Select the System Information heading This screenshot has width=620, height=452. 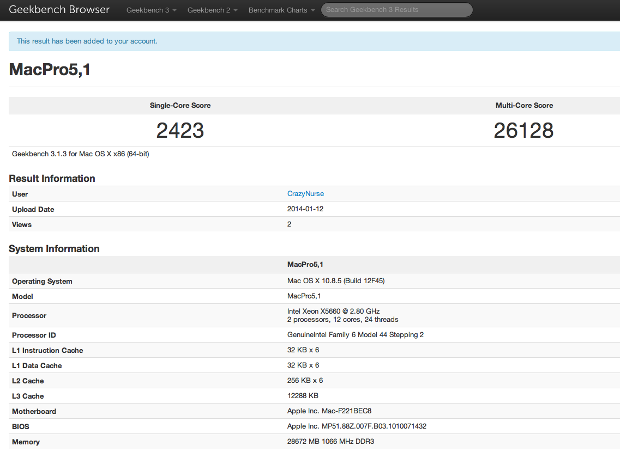pyautogui.click(x=54, y=249)
